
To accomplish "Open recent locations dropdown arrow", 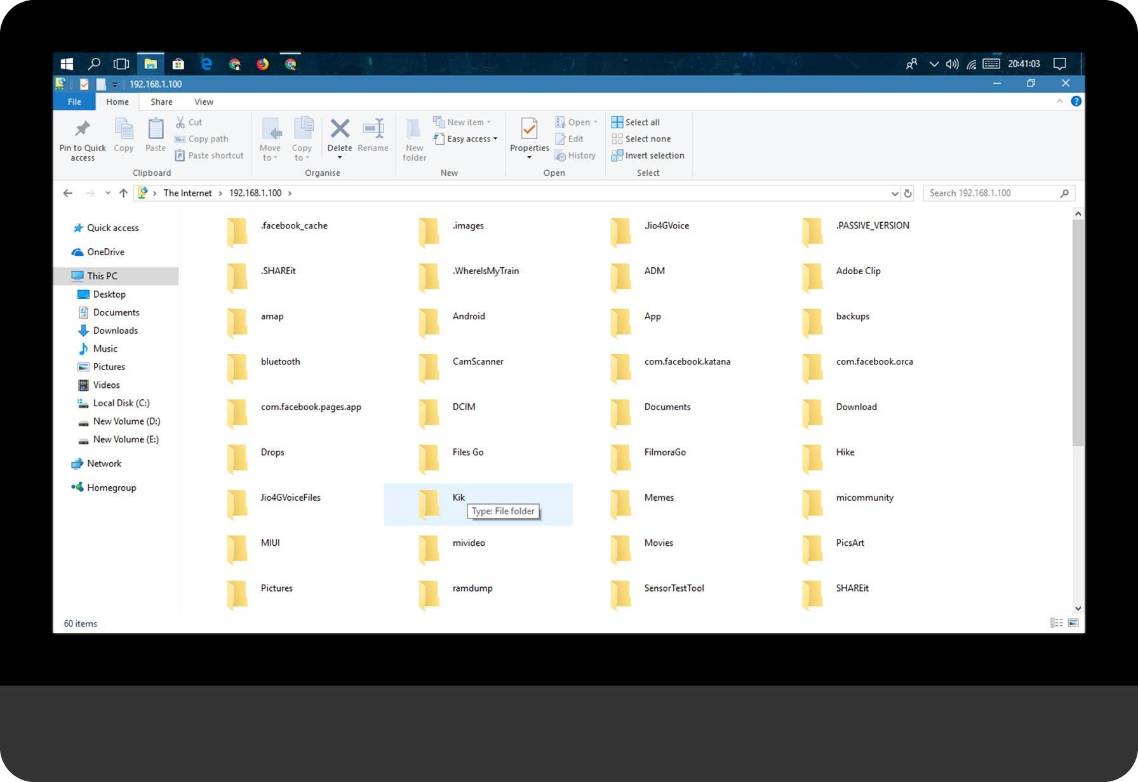I will pos(107,193).
